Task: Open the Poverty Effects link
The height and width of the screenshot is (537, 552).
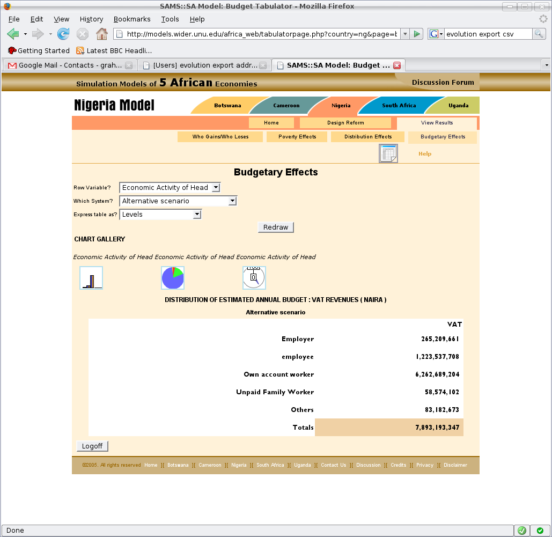Action: click(297, 137)
